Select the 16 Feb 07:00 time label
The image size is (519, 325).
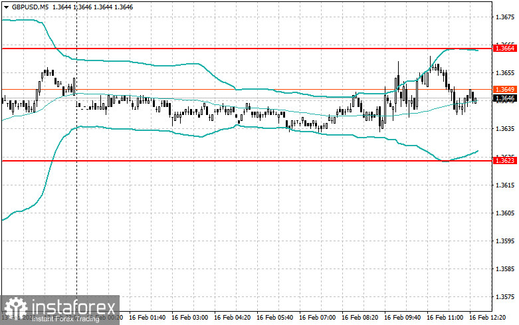coord(317,318)
